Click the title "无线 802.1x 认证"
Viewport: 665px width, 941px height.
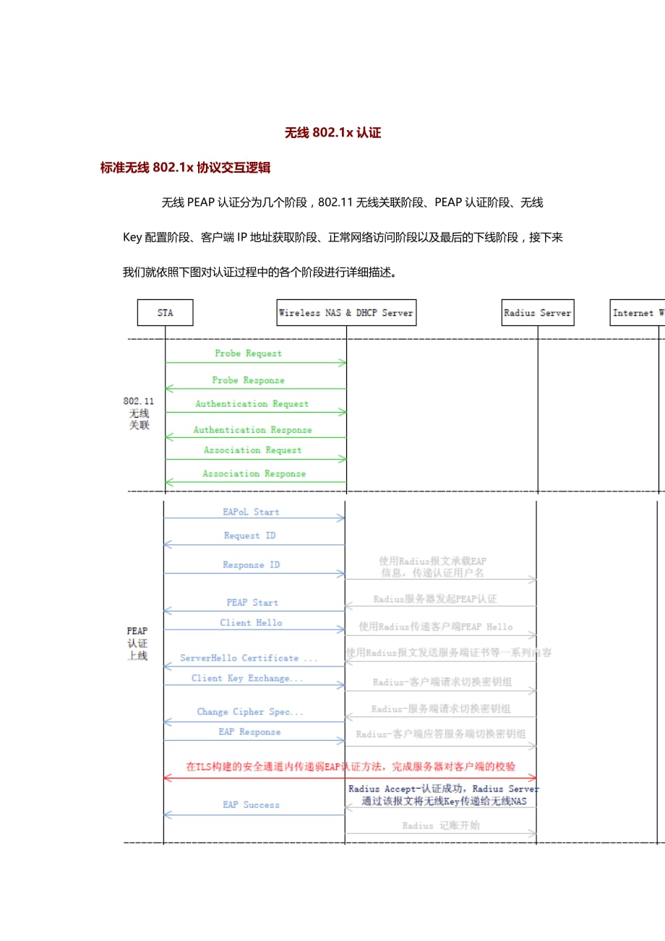(x=332, y=132)
